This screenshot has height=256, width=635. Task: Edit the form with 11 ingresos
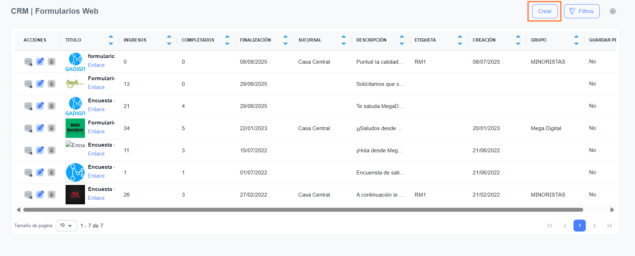(40, 150)
